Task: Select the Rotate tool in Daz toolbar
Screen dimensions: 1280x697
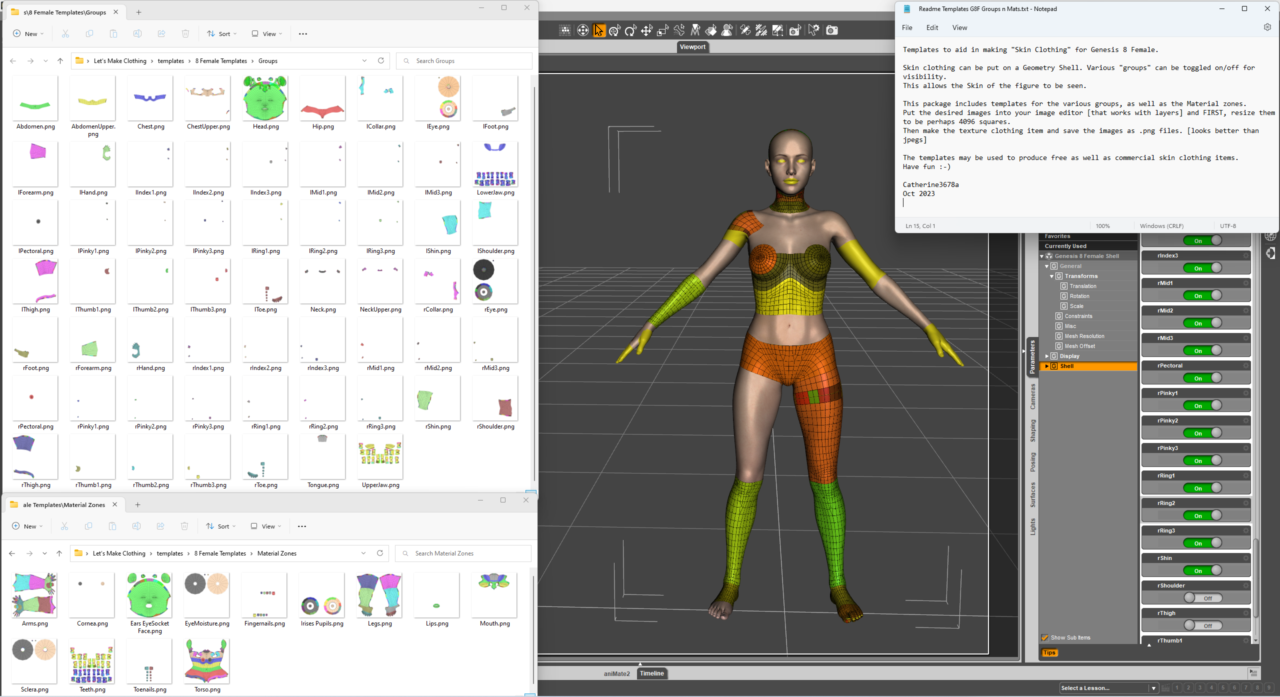Action: click(630, 30)
